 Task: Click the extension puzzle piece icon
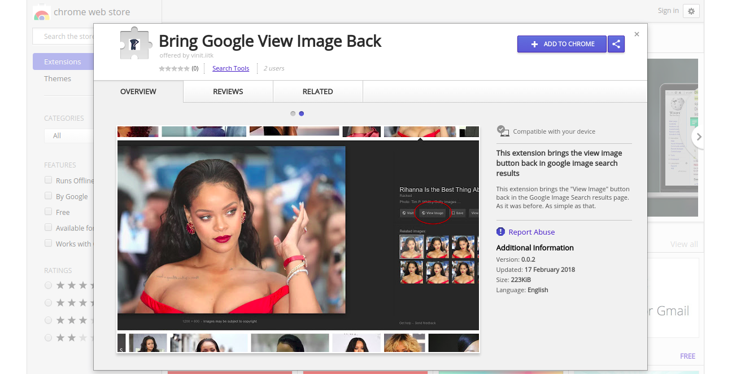point(136,44)
